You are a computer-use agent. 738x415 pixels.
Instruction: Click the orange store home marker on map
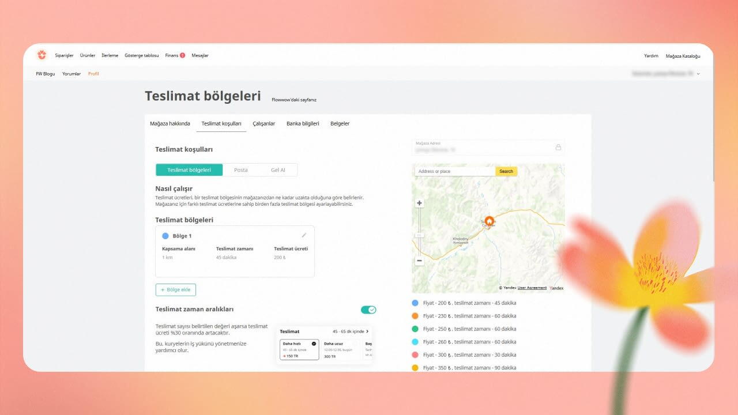(489, 221)
